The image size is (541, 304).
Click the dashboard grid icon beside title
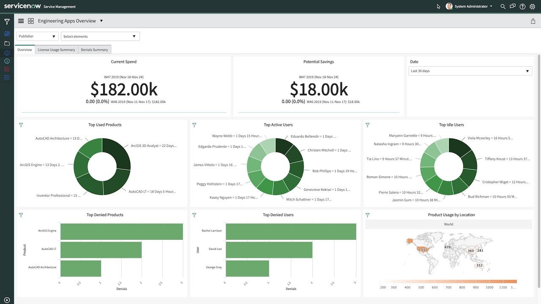[31, 21]
